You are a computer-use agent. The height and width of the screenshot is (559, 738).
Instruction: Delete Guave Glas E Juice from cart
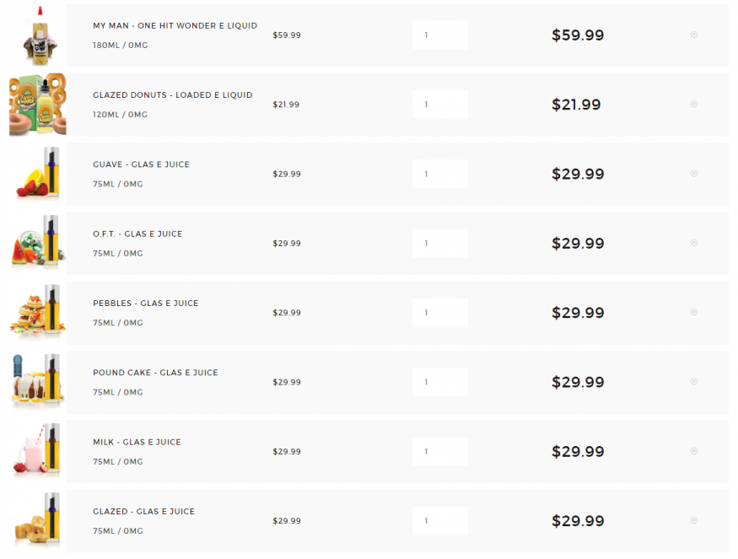[x=694, y=174]
